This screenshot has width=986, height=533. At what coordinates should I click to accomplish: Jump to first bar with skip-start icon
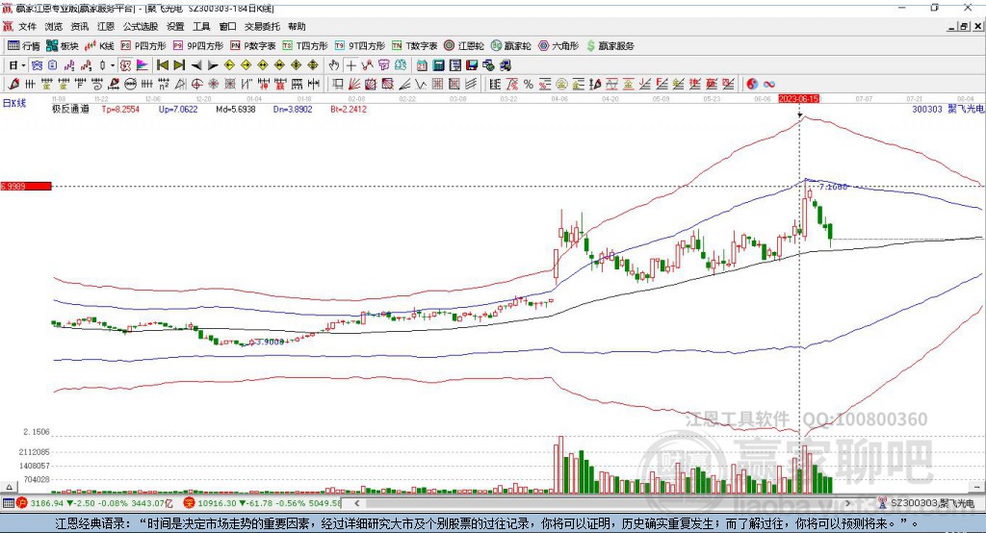pyautogui.click(x=162, y=64)
